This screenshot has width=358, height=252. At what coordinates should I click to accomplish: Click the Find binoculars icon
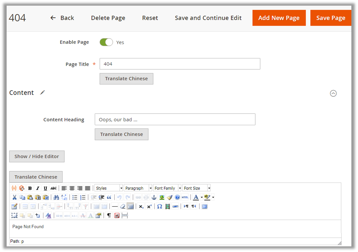(x=56, y=197)
